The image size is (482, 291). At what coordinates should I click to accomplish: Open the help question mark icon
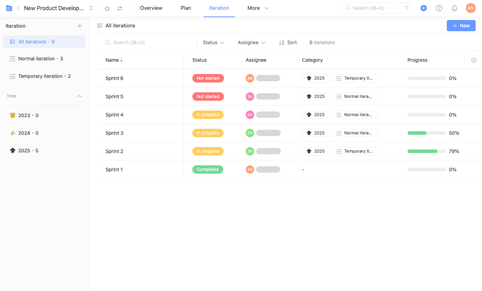pos(439,8)
